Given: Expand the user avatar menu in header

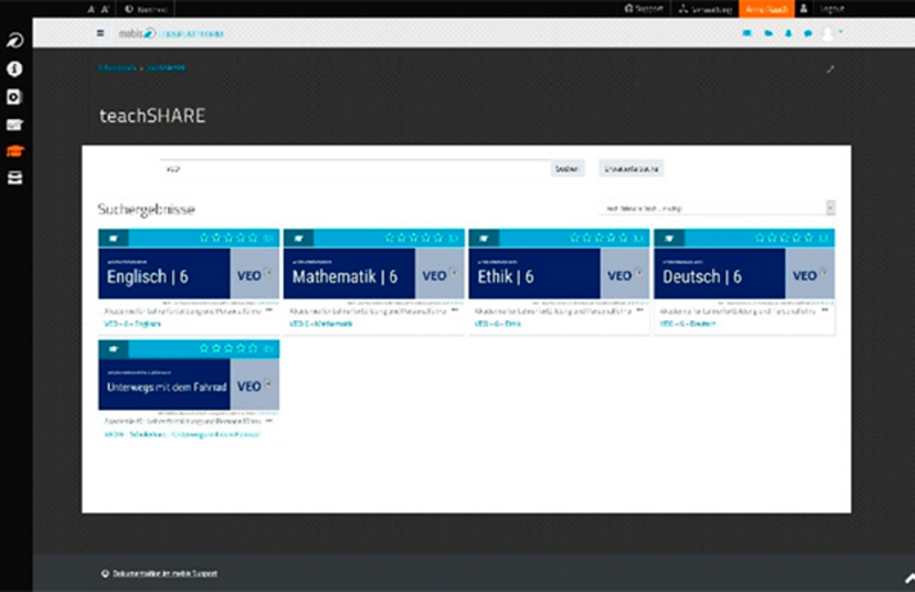Looking at the screenshot, I should point(832,34).
